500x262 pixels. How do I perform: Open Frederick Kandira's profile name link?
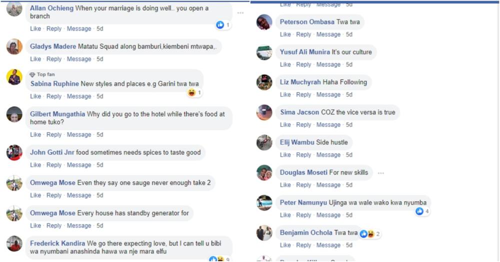[x=57, y=243]
